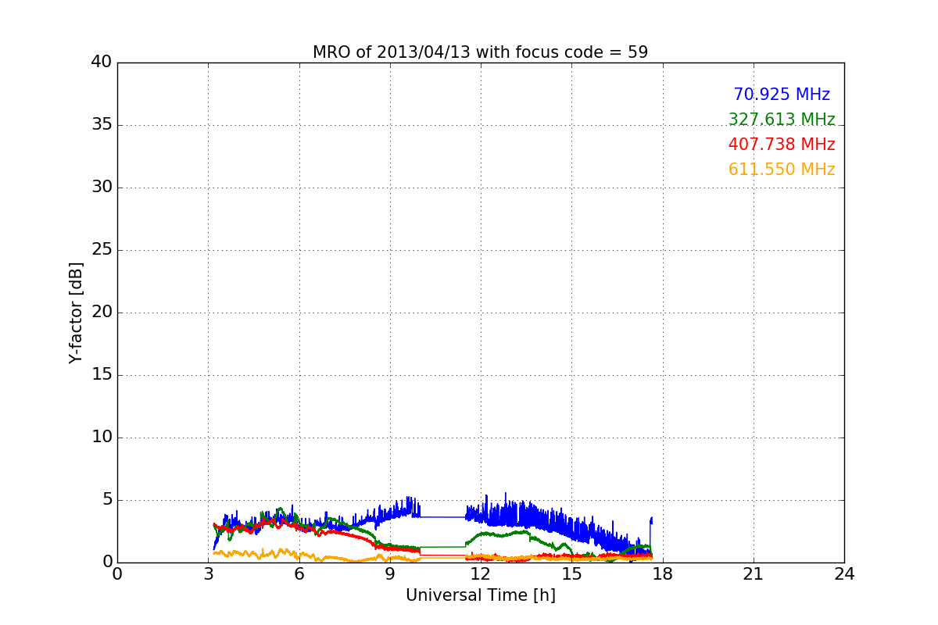Click the x-axis tick label 12
This screenshot has width=938, height=625.
[x=481, y=574]
